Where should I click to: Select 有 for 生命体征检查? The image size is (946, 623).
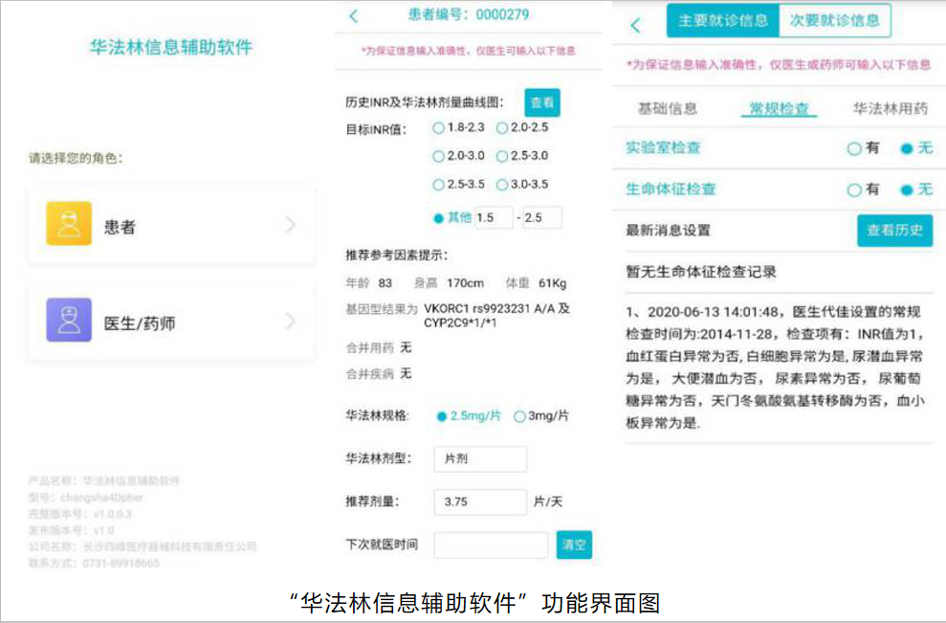tap(854, 189)
